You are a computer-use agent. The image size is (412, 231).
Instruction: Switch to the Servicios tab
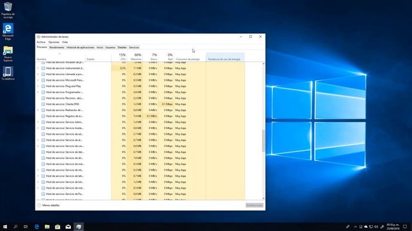coord(134,47)
